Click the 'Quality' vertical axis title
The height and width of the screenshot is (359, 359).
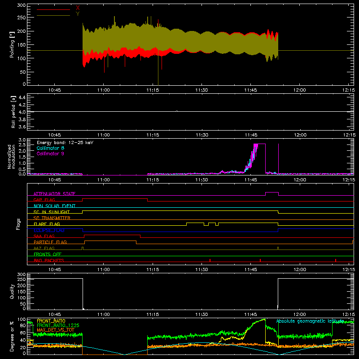click(12, 291)
